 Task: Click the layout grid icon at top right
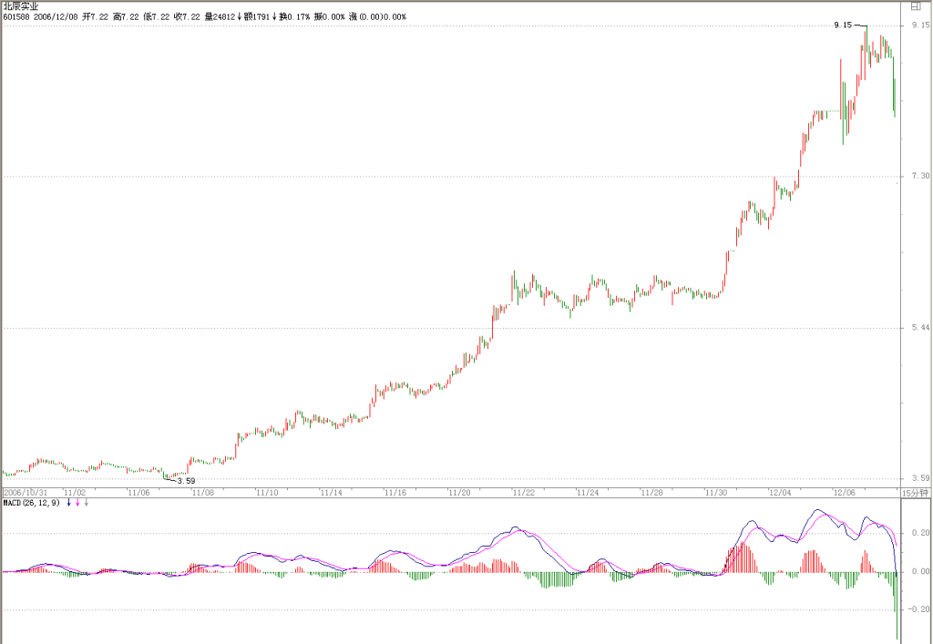[x=915, y=7]
